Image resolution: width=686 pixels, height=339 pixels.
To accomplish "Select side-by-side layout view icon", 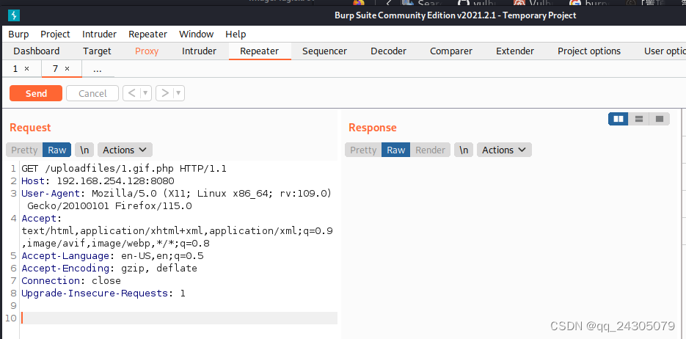I will pos(619,119).
